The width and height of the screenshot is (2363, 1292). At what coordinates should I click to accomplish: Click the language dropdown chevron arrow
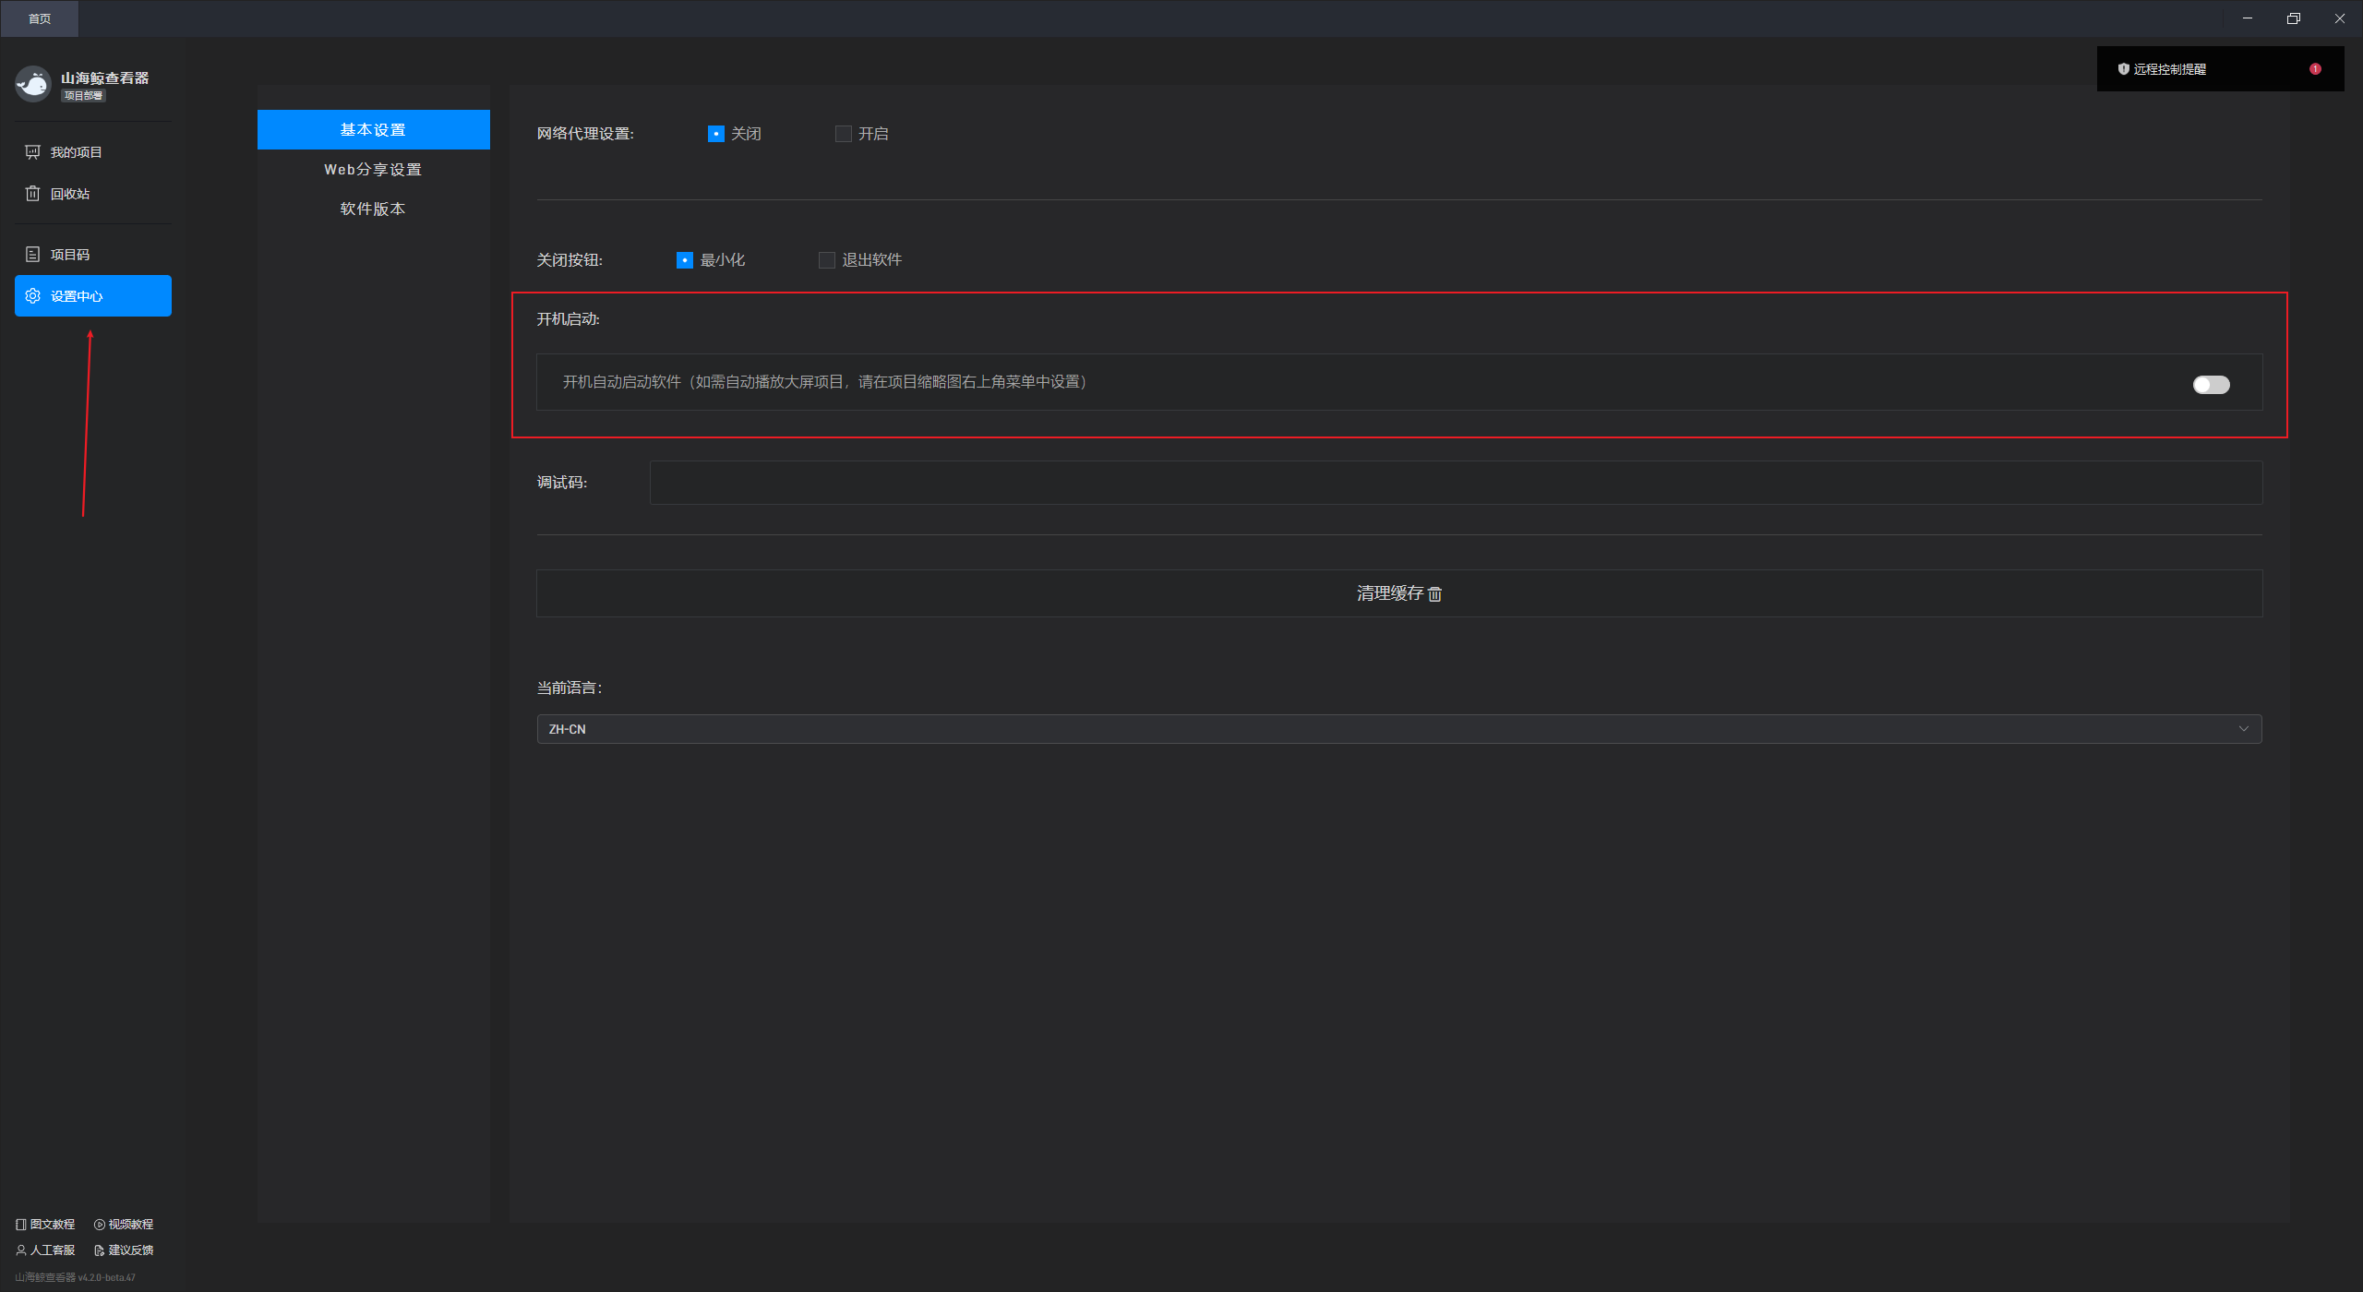pos(2243,729)
